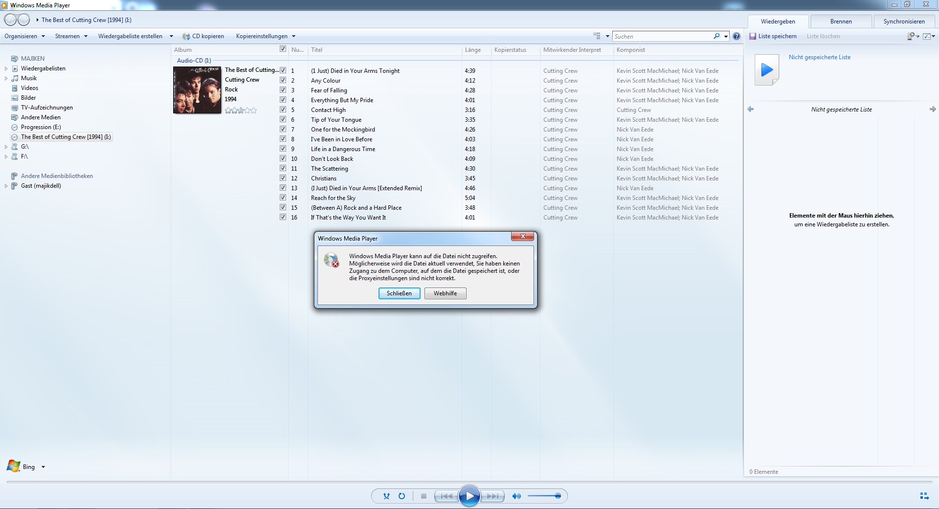Toggle the select-all checkbox in header
939x509 pixels.
tap(283, 49)
